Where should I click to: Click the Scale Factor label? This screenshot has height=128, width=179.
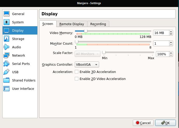click(63, 53)
